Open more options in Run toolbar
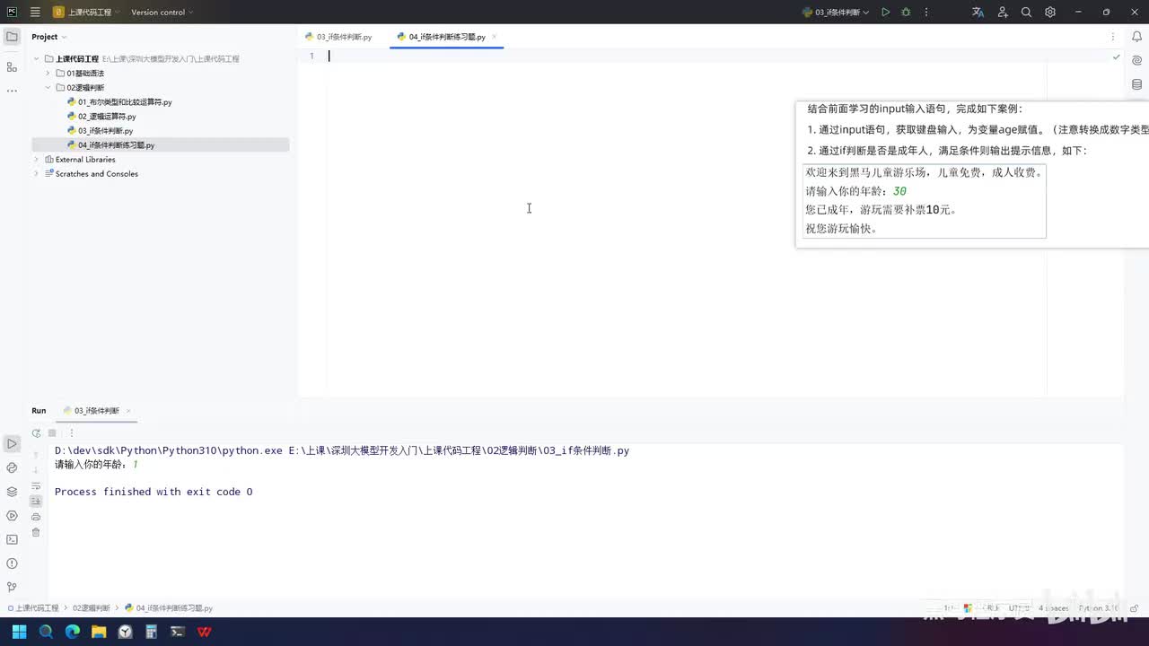The height and width of the screenshot is (646, 1149). click(x=72, y=432)
